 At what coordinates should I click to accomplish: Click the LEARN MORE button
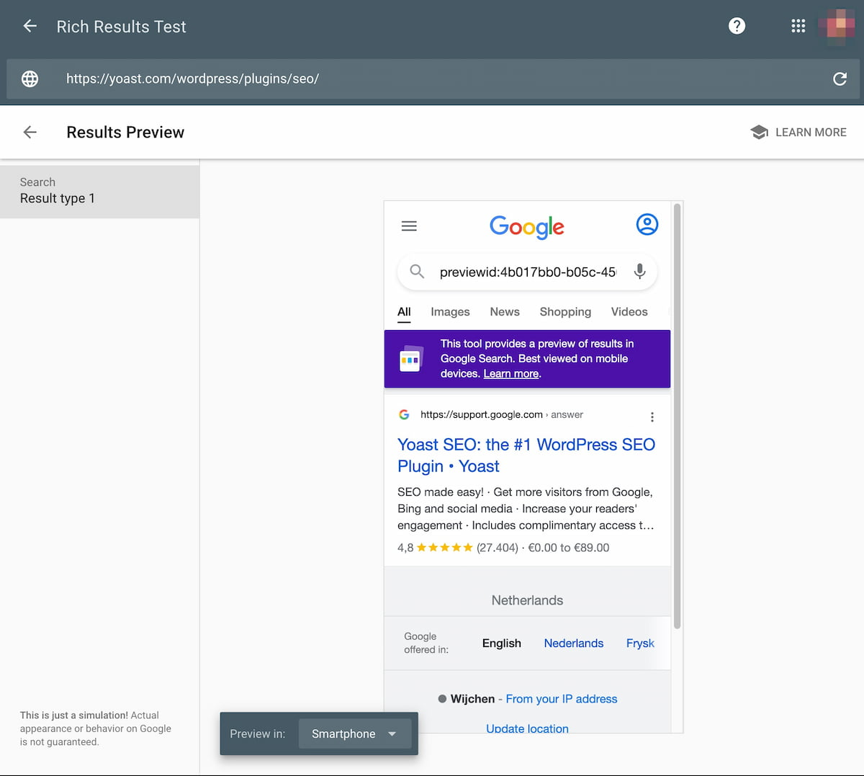(x=798, y=133)
